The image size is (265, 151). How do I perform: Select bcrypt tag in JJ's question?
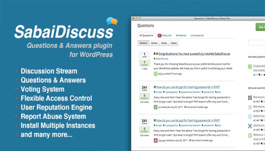click(x=158, y=92)
